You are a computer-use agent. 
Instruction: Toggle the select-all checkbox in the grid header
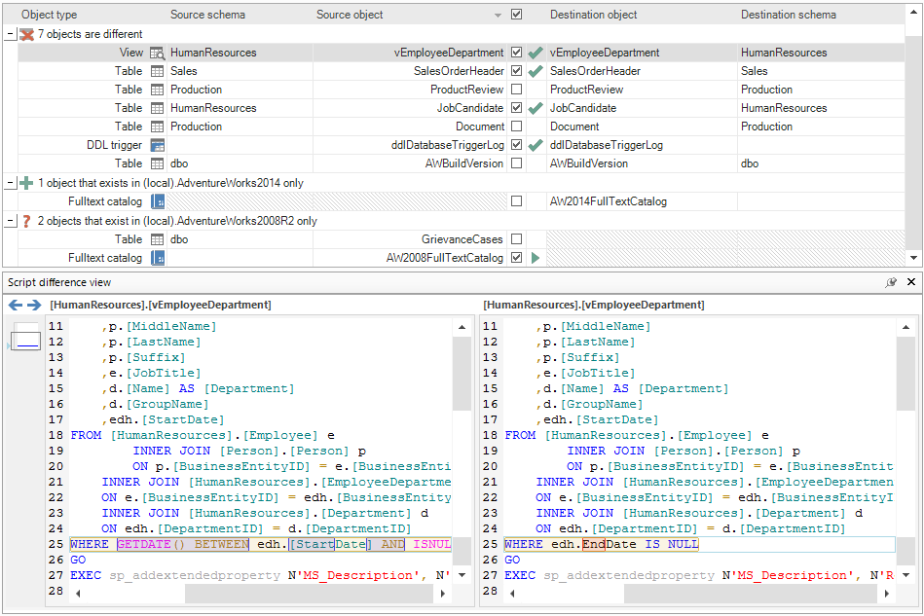516,15
